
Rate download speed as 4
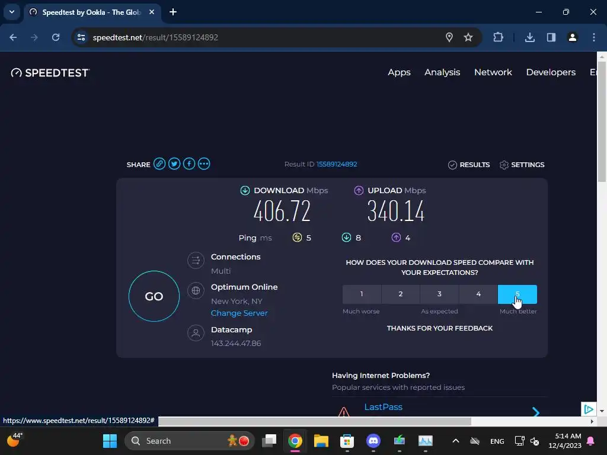478,294
